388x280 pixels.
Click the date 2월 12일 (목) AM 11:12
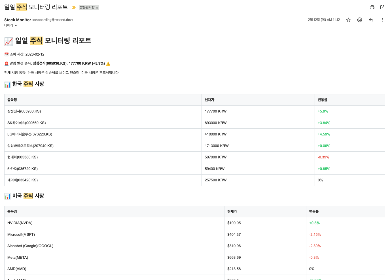pos(324,20)
